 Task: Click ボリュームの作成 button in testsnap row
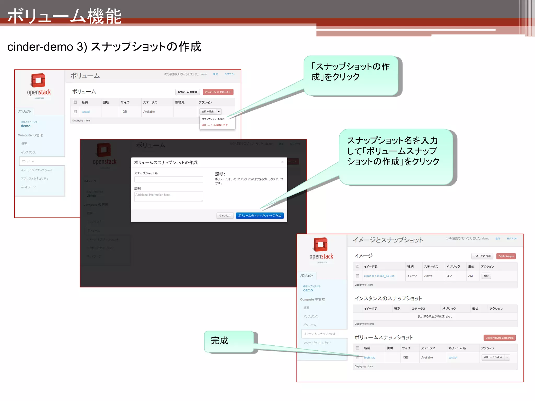click(493, 357)
